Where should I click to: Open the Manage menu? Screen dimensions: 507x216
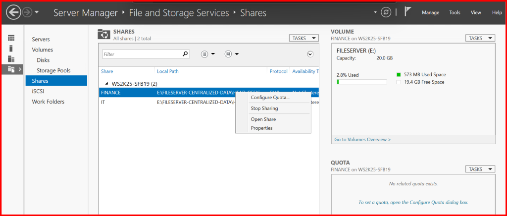[430, 12]
